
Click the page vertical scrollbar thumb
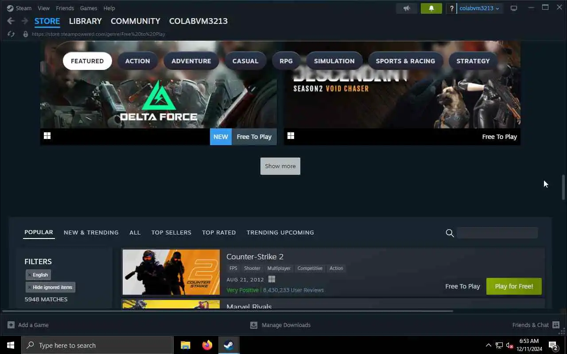[x=563, y=187]
